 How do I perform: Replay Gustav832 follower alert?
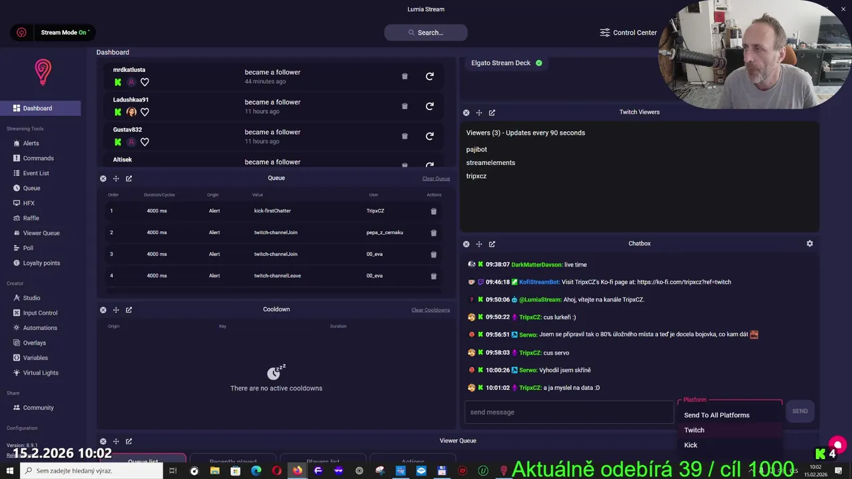(430, 136)
